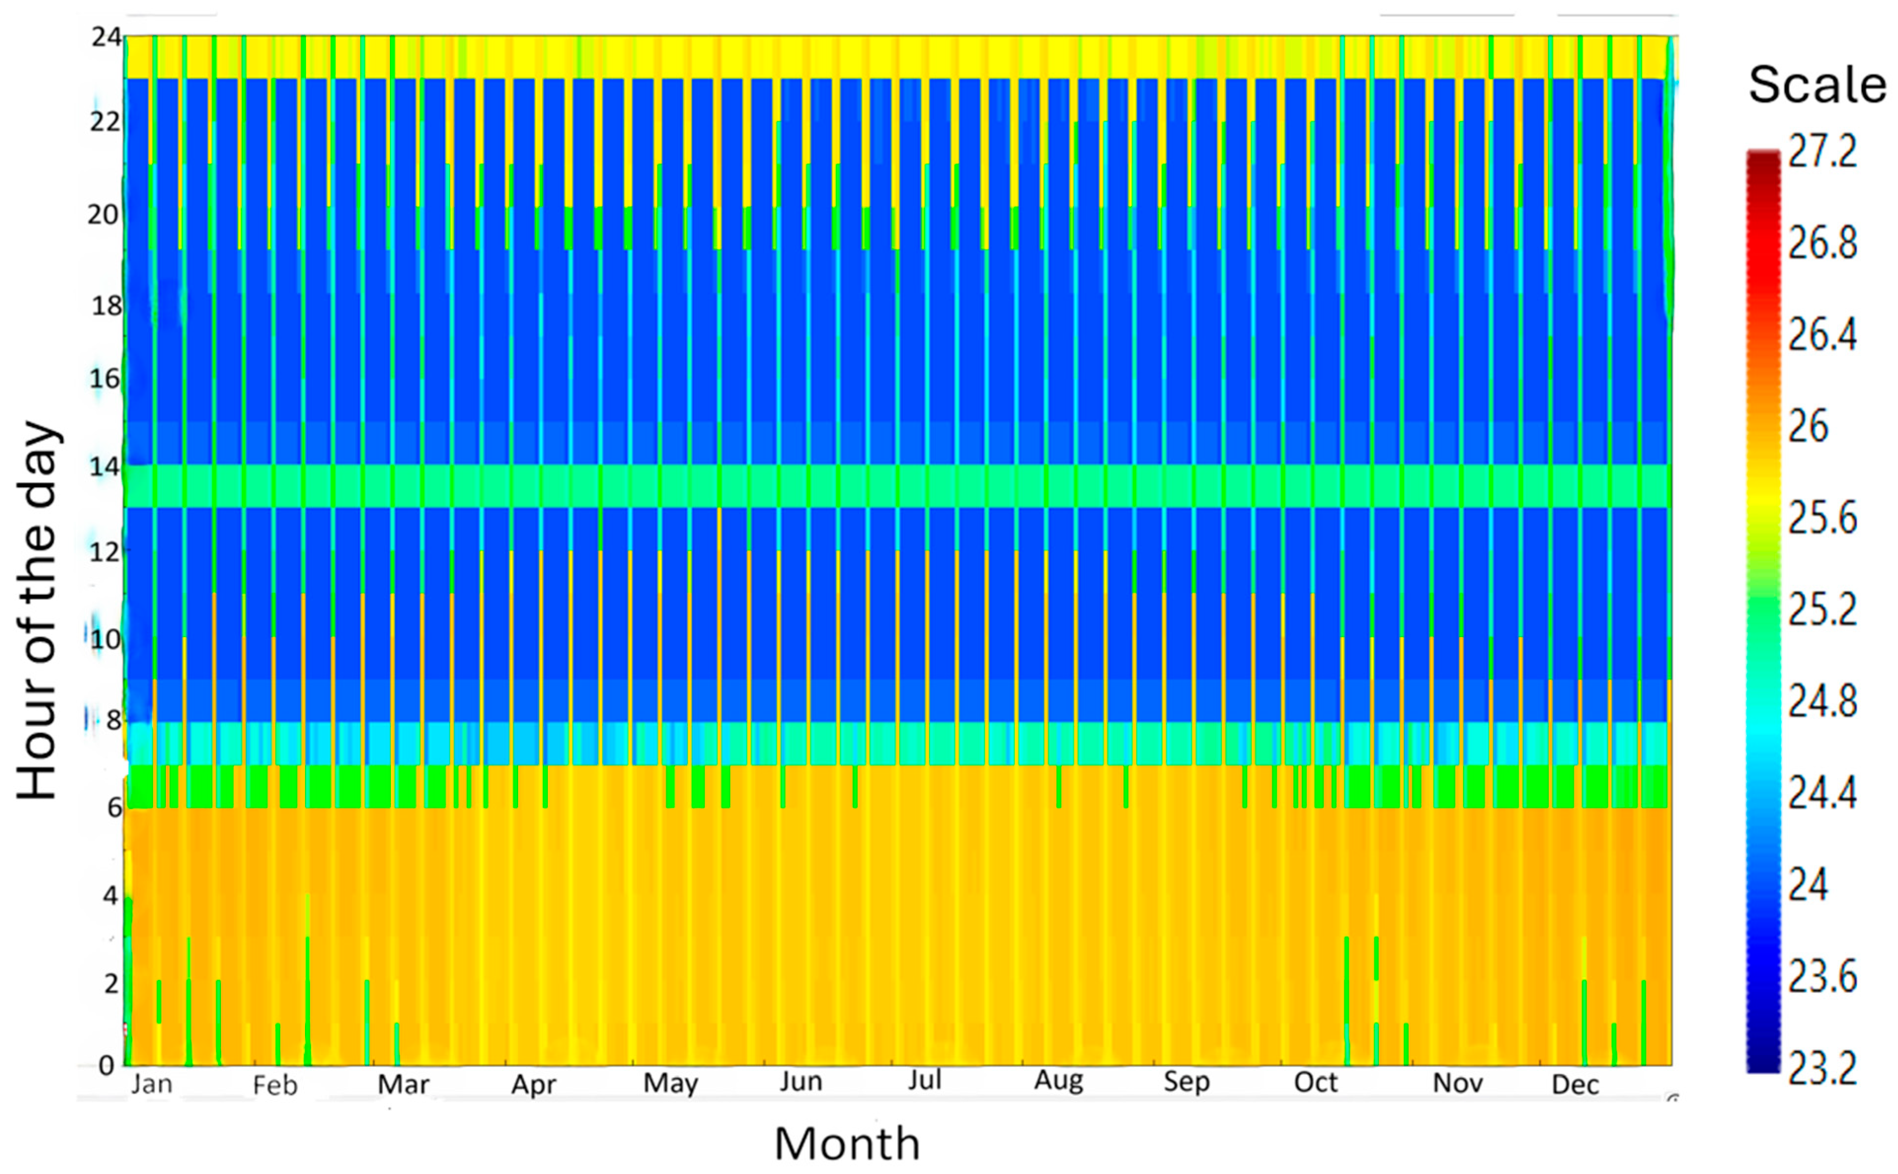Click the 'May' month label
This screenshot has height=1174, width=1898.
[671, 1084]
